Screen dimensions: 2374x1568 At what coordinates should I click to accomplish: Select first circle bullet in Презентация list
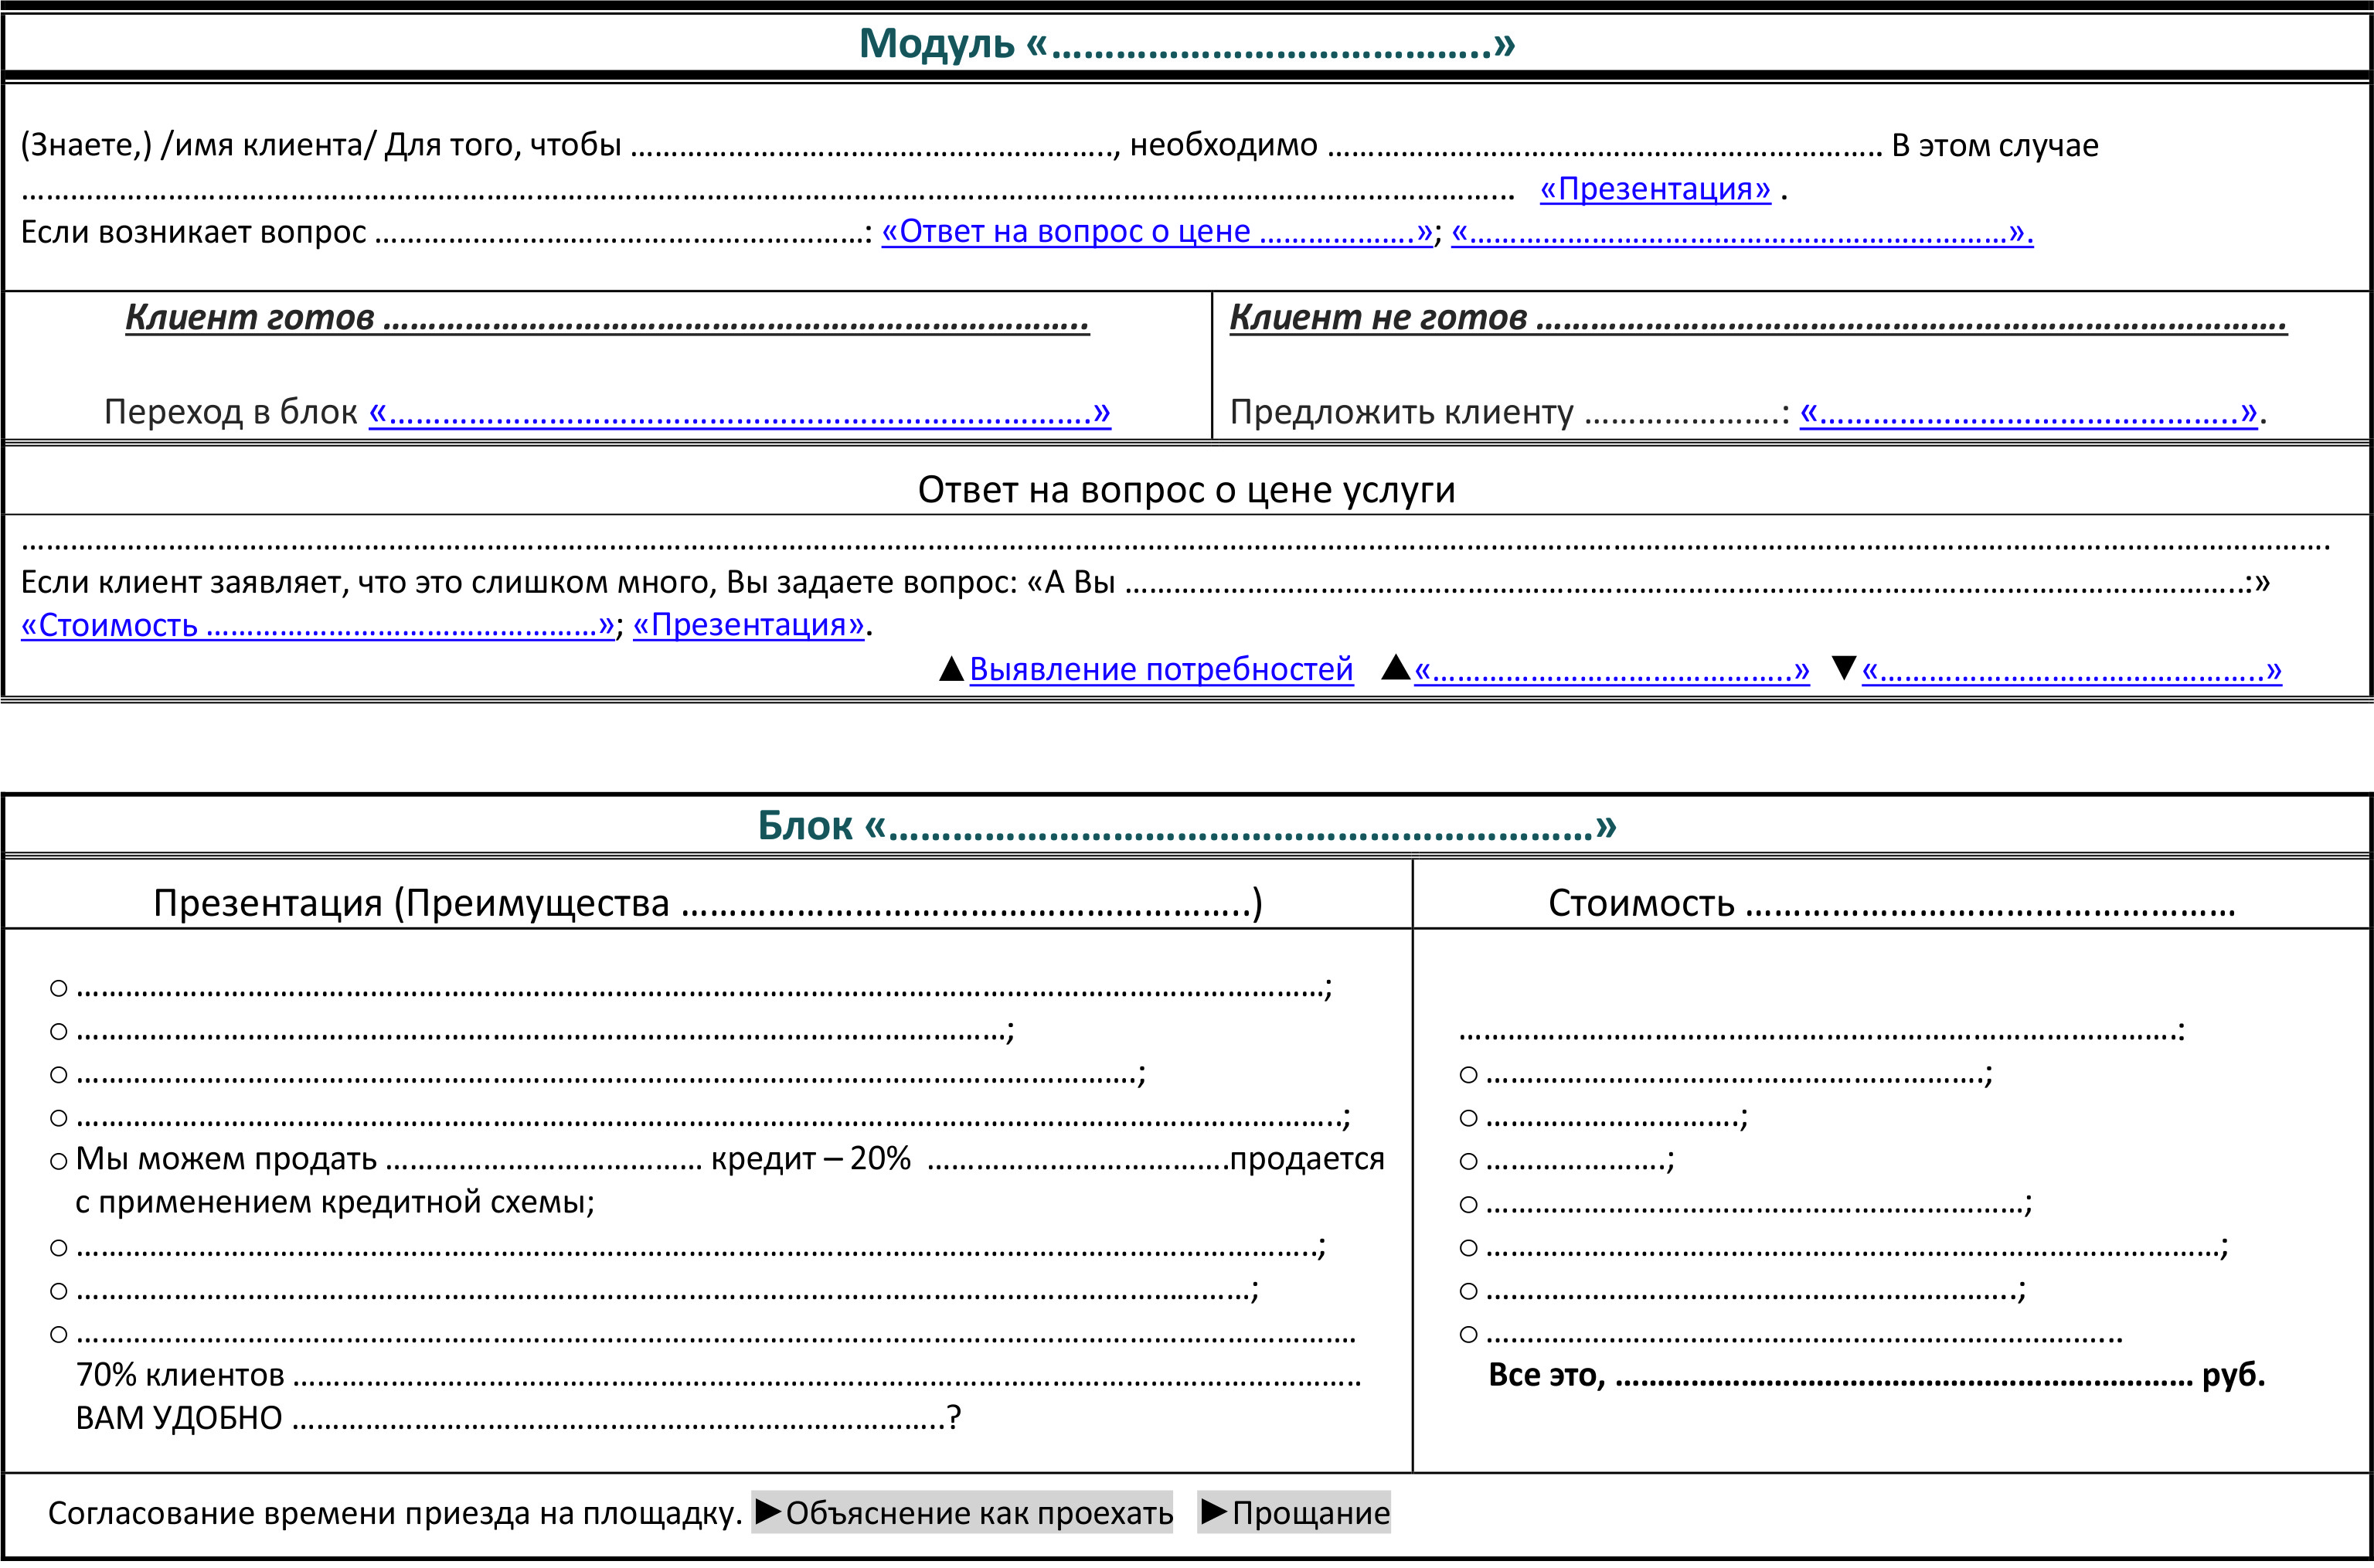(x=59, y=989)
